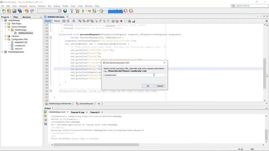
Task: Click the Clean and Build icon
Action: [77, 11]
